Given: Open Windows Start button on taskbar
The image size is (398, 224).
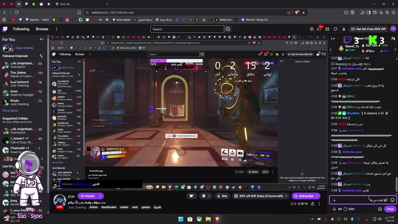Looking at the screenshot, I should pyautogui.click(x=181, y=219).
